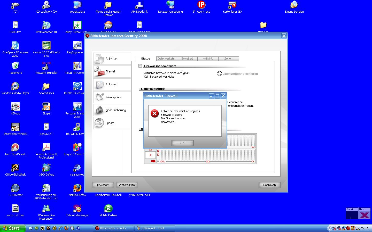
Task: Click the Weitere Hilfe button
Action: pyautogui.click(x=127, y=185)
